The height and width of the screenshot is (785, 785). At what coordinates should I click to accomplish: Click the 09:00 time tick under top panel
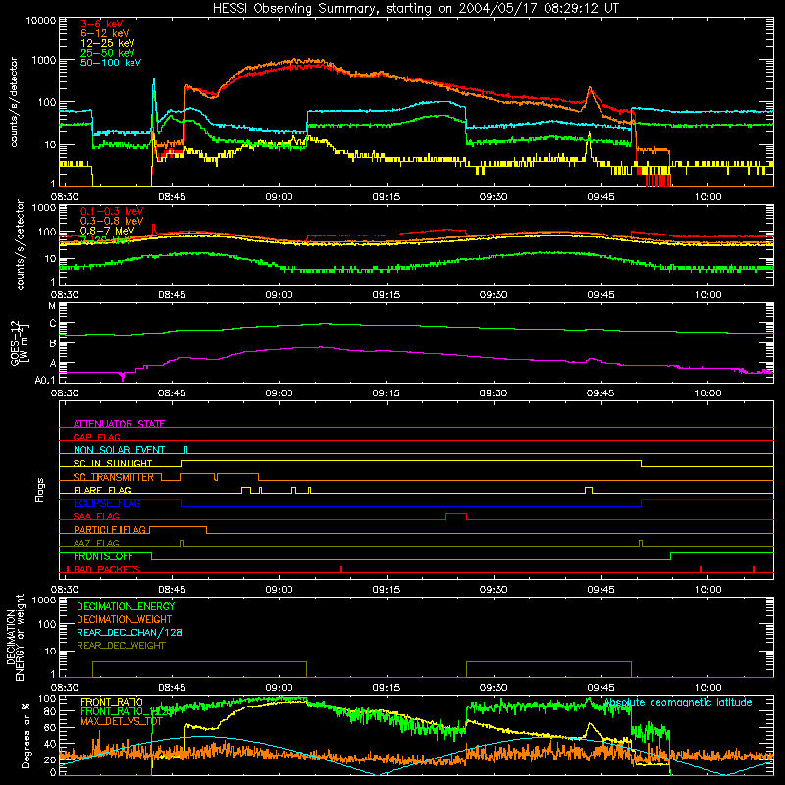[x=279, y=197]
